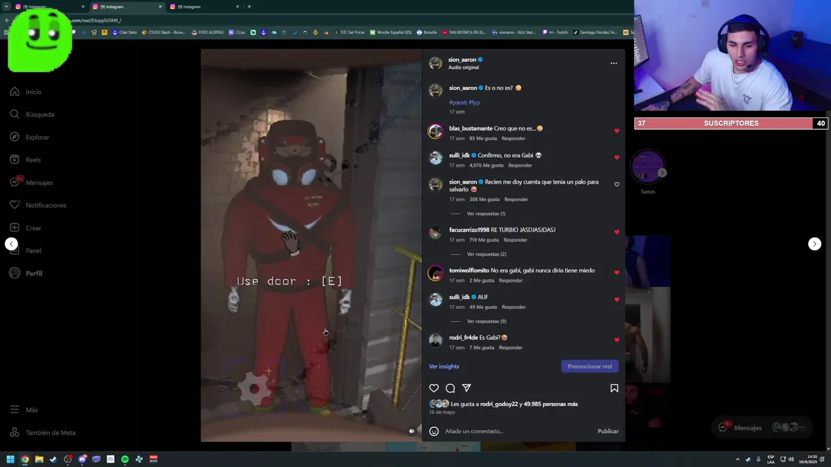The height and width of the screenshot is (467, 831).
Task: Open rodri_godoy22 in the likes line
Action: pos(499,404)
